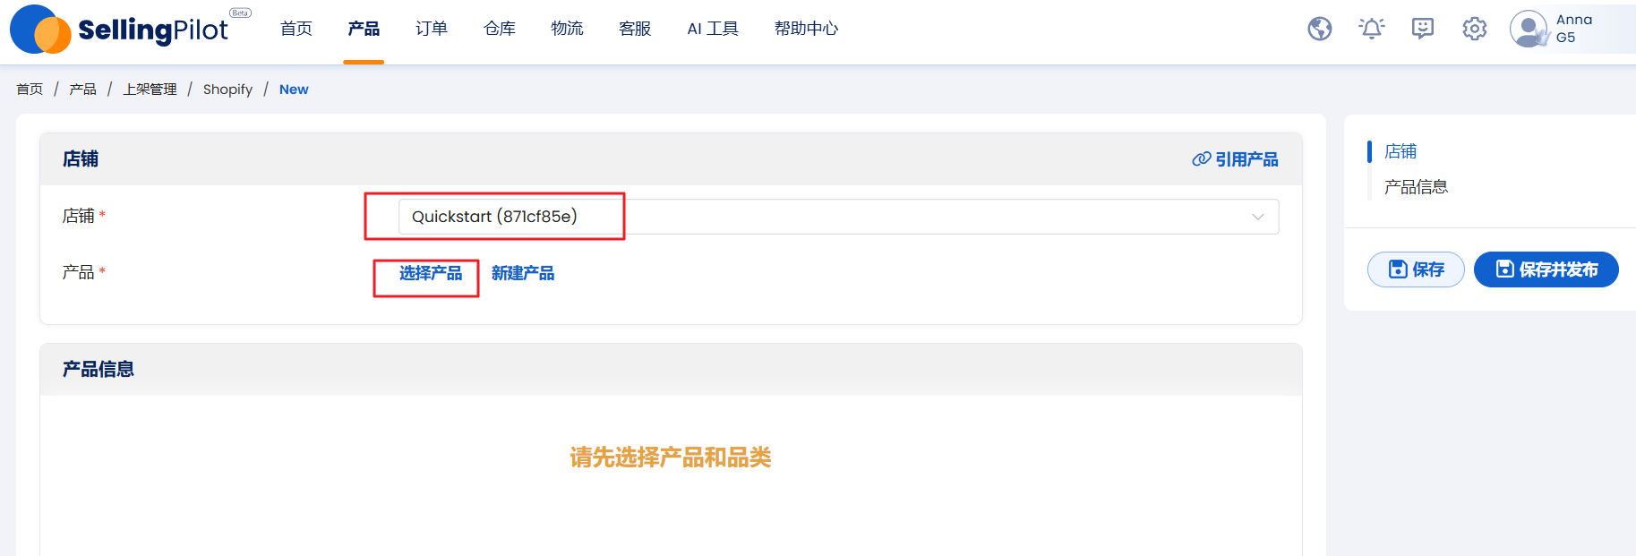Click the Anna user avatar
The height and width of the screenshot is (556, 1636).
1529,29
